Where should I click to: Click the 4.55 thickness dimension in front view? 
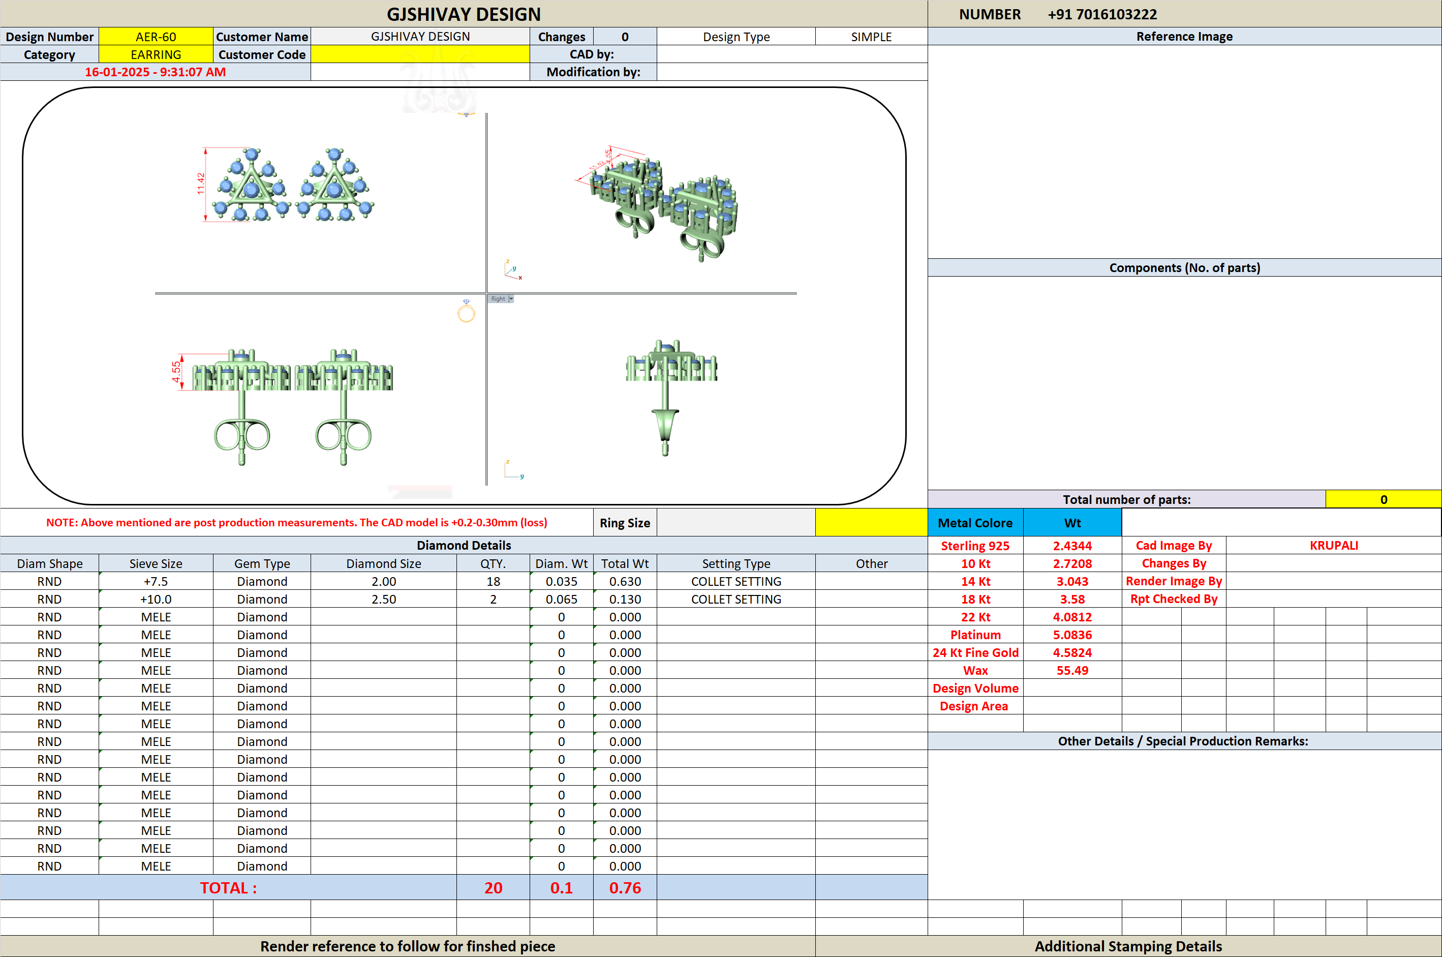coord(176,371)
